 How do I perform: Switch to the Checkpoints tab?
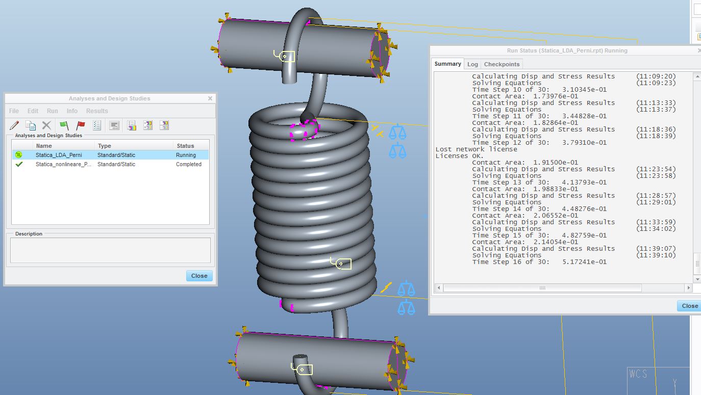[502, 64]
